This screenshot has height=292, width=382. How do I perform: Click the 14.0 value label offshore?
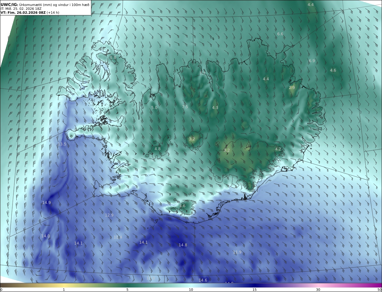tap(46, 236)
